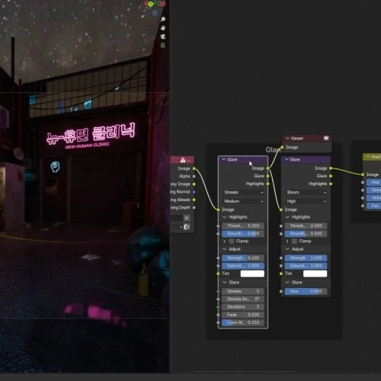Open the Streaks glare type dropdown
The height and width of the screenshot is (381, 381).
[243, 192]
